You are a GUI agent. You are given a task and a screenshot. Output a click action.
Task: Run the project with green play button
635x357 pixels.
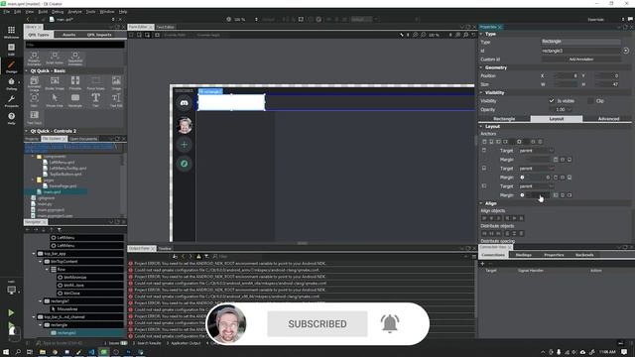[11, 313]
